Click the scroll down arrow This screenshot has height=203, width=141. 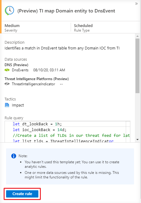[137, 140]
